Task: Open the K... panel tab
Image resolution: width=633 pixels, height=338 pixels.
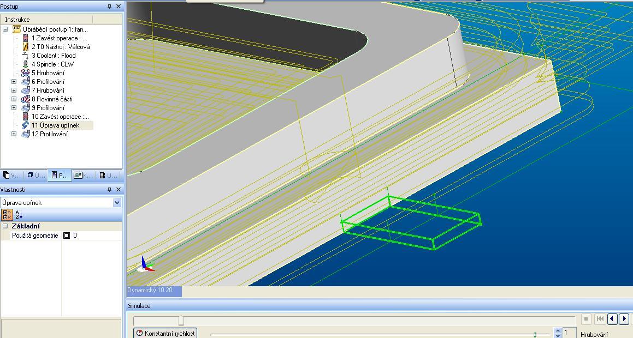Action: pos(83,175)
